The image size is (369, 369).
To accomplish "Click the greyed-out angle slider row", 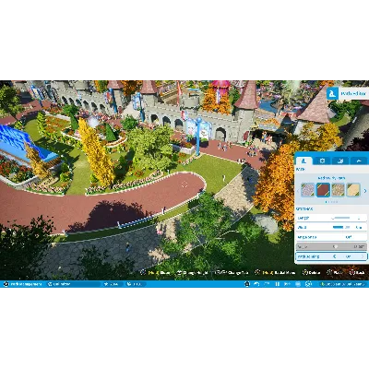I will [x=331, y=246].
